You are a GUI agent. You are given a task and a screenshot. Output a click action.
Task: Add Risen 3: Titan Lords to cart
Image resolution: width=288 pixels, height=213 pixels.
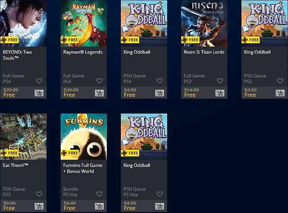[220, 93]
